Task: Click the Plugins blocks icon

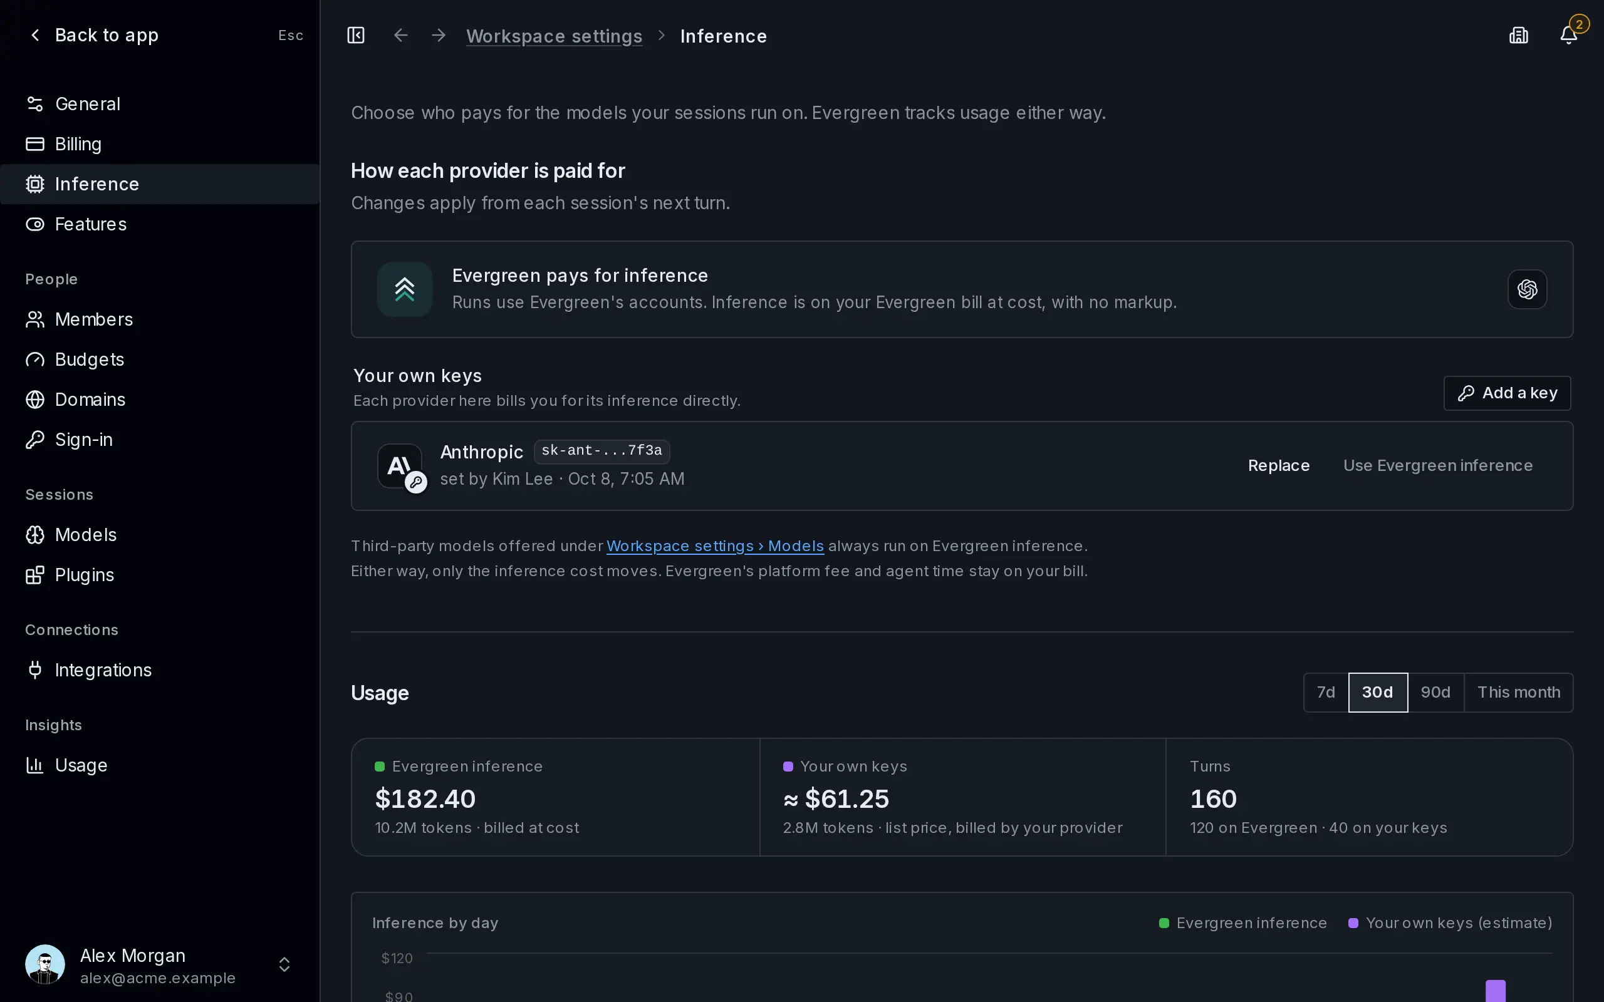Action: click(35, 574)
